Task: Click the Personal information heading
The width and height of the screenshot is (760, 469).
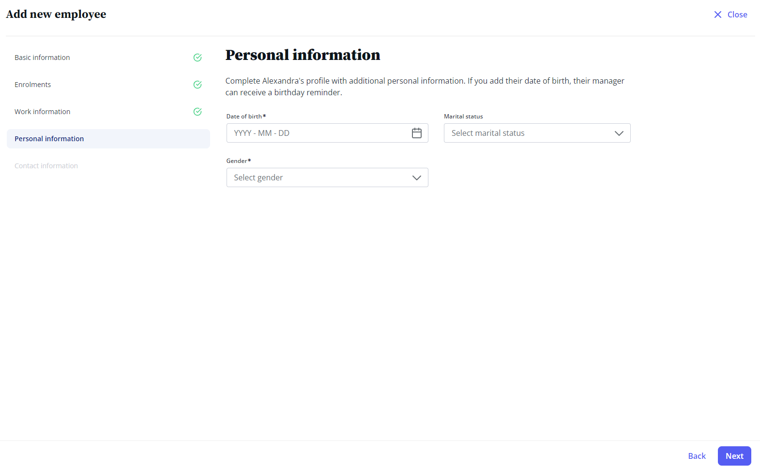Action: click(x=303, y=55)
